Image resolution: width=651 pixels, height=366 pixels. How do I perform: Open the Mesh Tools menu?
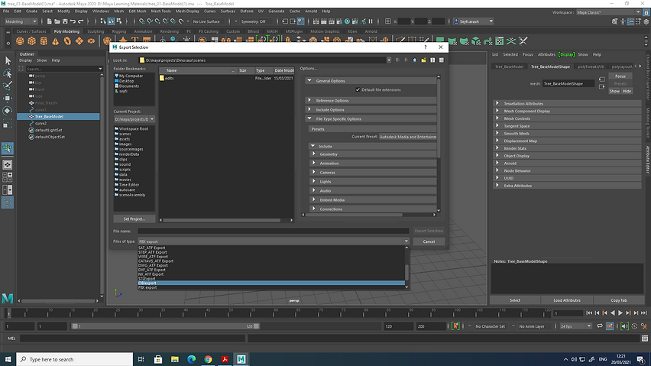(160, 11)
